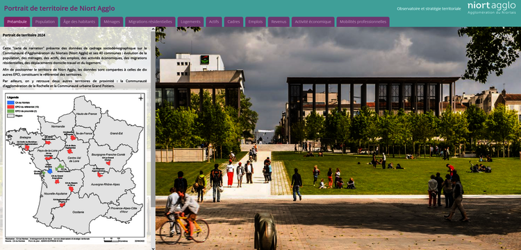The width and height of the screenshot is (521, 250).
Task: Click the scrollbar down arrow in the text panel
Action: coord(154,248)
